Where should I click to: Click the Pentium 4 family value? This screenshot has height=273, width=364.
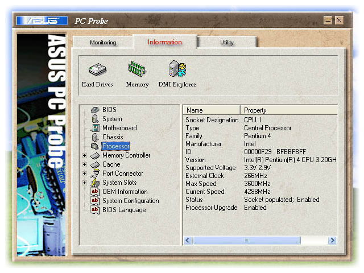pos(258,136)
